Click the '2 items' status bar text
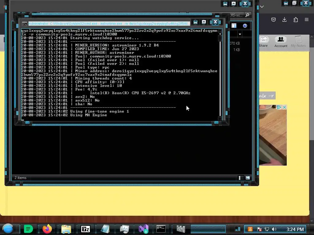The image size is (314, 235). tap(21, 178)
